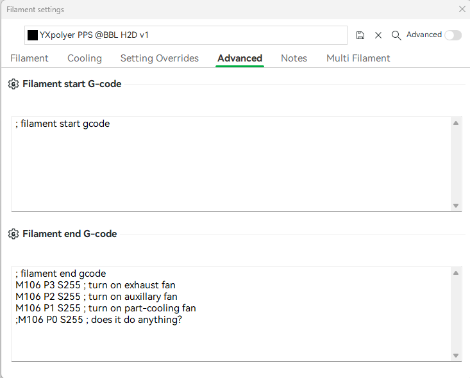Image resolution: width=470 pixels, height=378 pixels.
Task: Click the gear icon beside Filament start G-code
Action: (x=13, y=84)
